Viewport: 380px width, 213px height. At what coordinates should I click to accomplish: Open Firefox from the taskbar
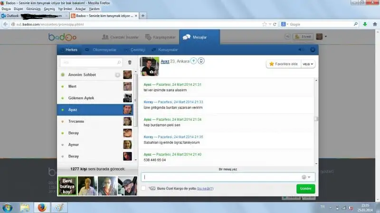click(42, 207)
